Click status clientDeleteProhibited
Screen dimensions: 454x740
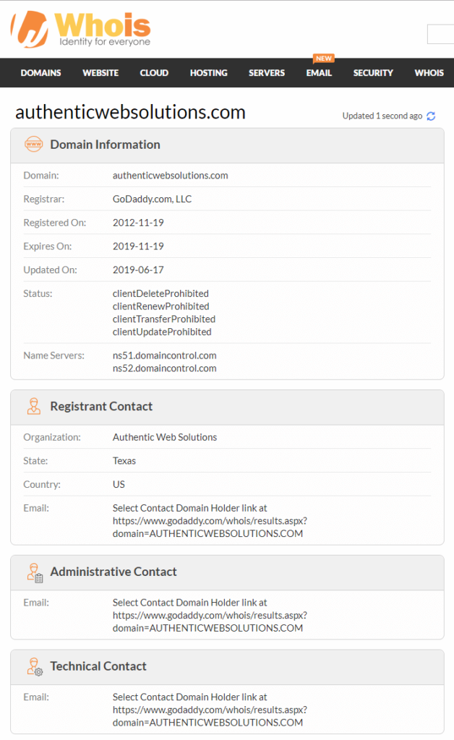[x=160, y=293]
